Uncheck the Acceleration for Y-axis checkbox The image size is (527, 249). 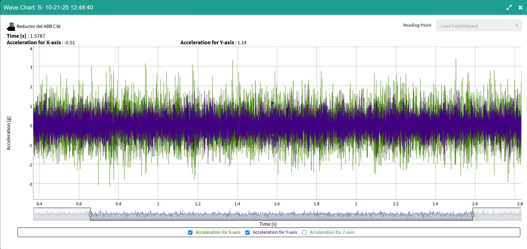[248, 232]
